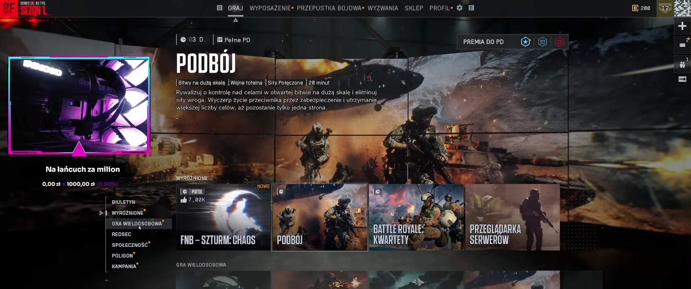The width and height of the screenshot is (691, 289).
Task: Click the thumbs-up icon with 7,00K
Action: (184, 199)
